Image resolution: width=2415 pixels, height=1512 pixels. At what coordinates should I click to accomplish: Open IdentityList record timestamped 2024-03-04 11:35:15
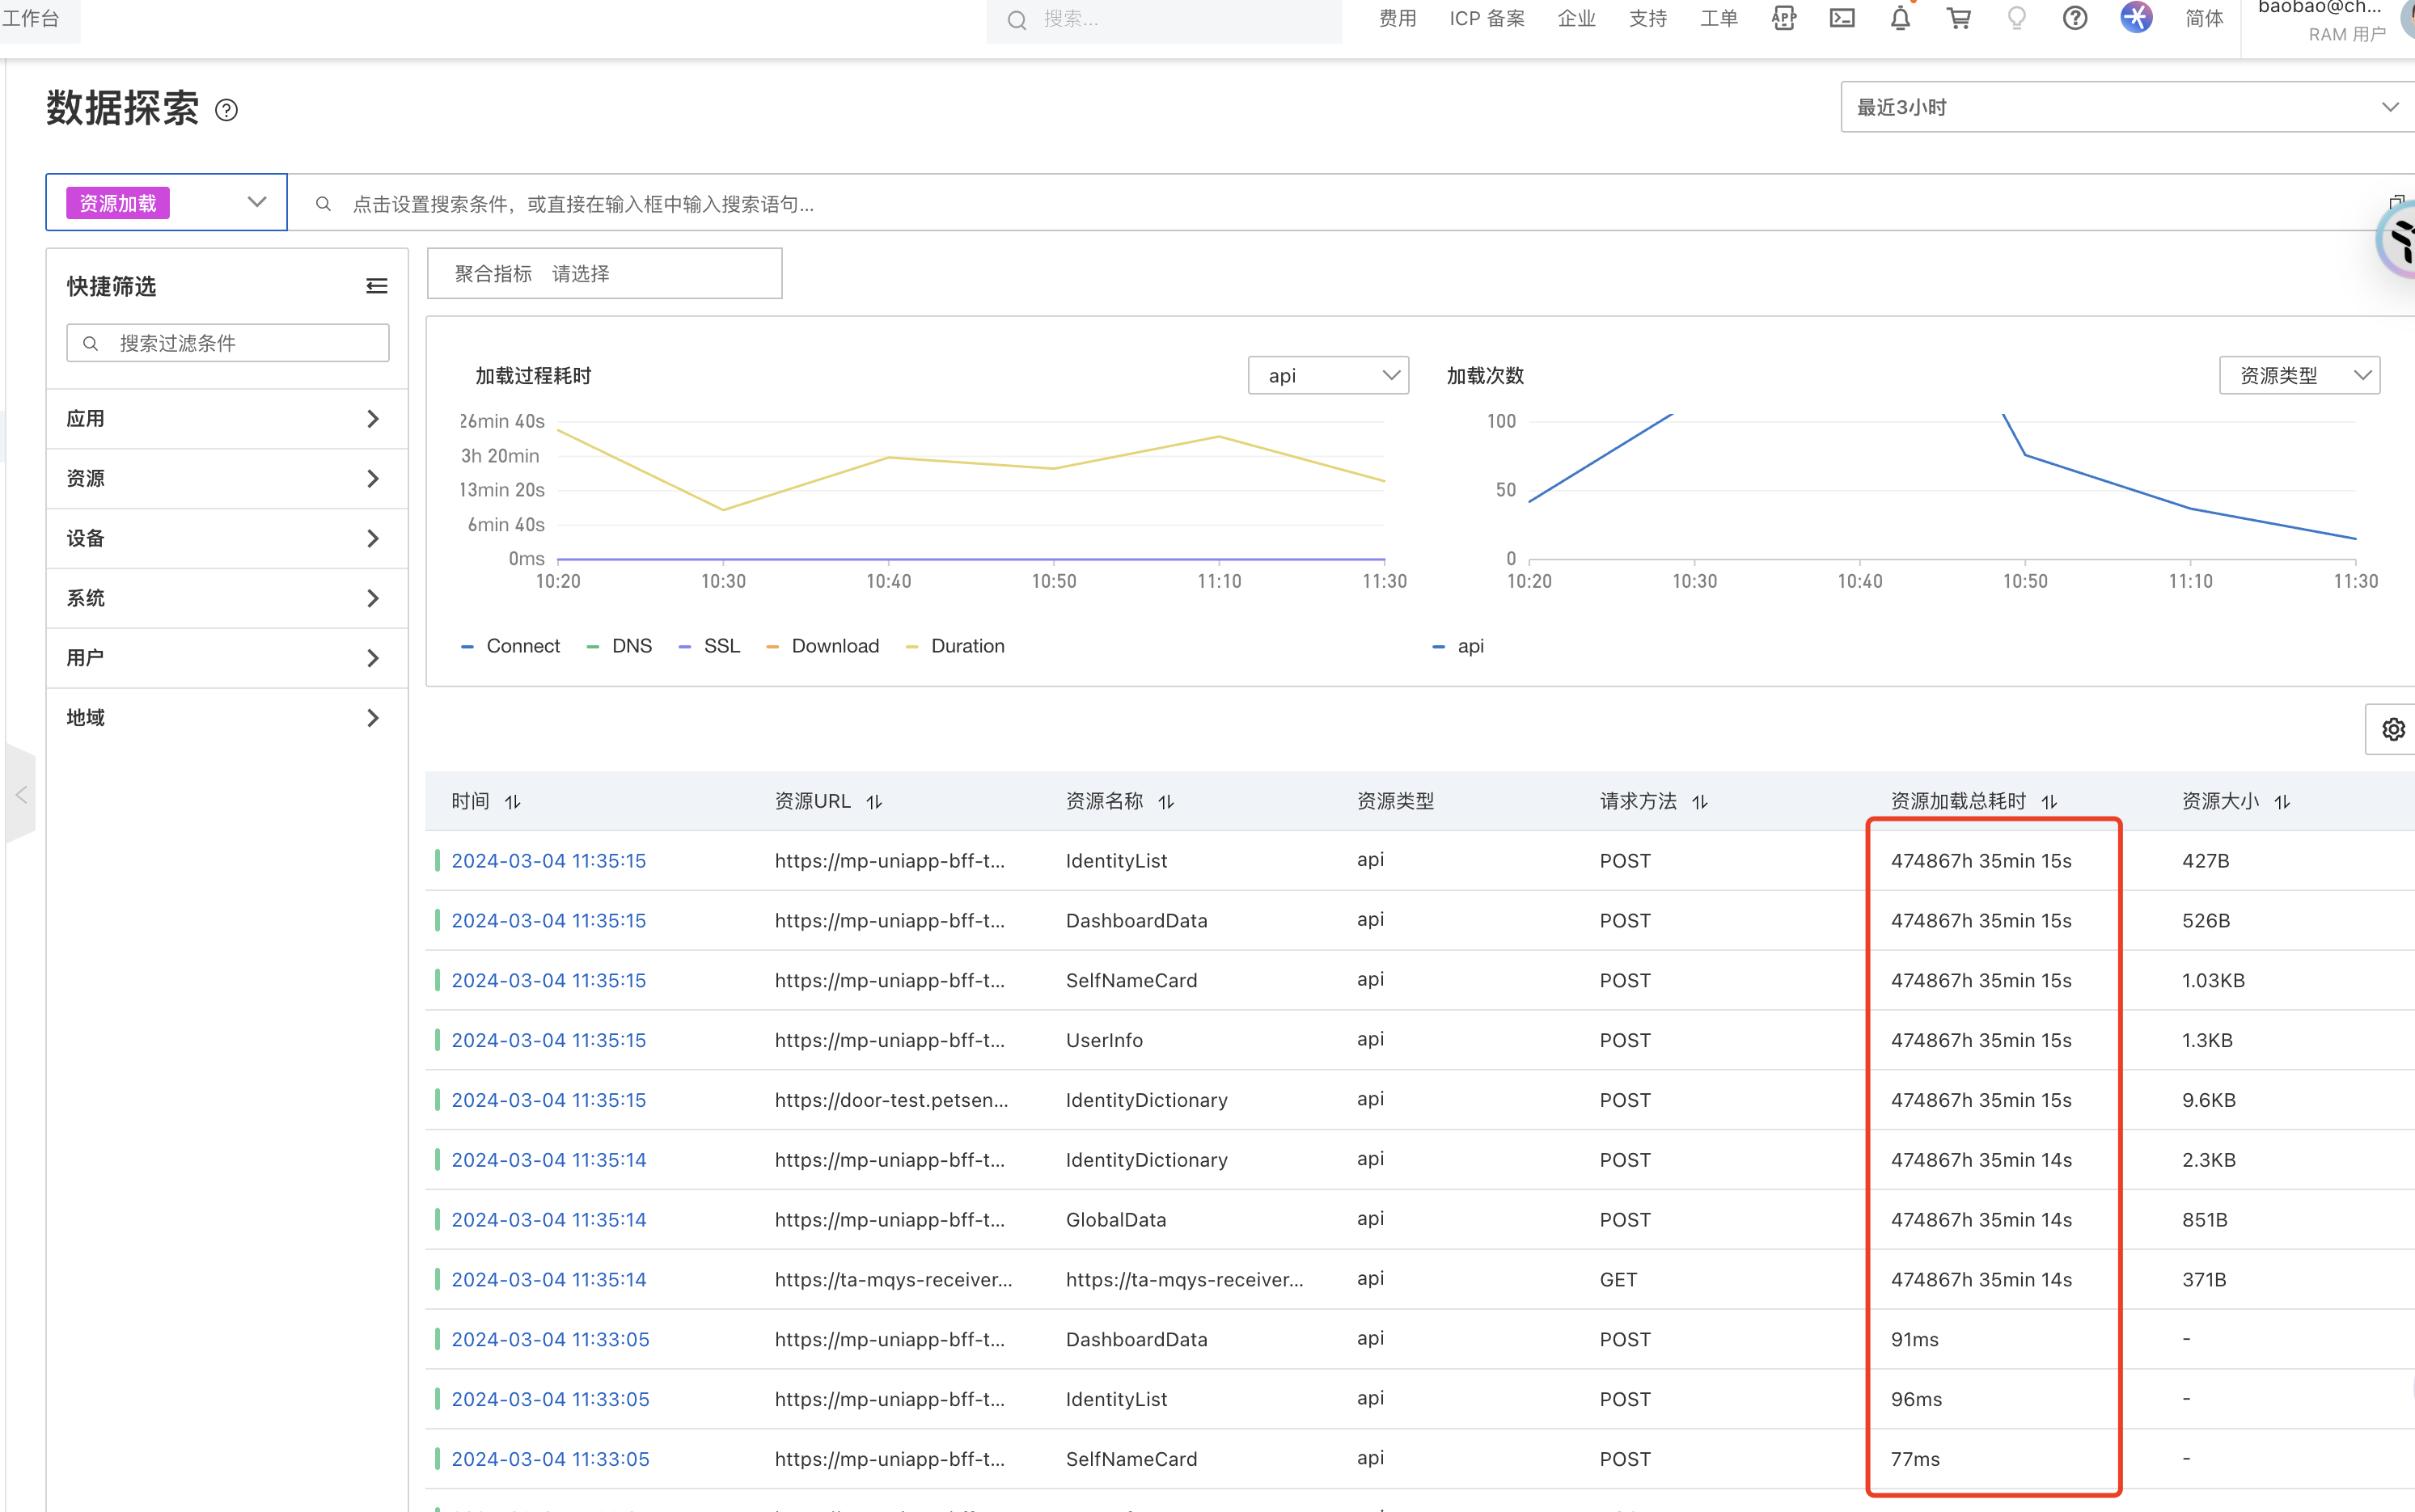point(548,861)
